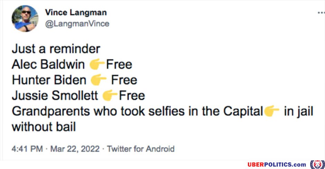Click the pointing emoji after Jussie Smollett

(110, 95)
